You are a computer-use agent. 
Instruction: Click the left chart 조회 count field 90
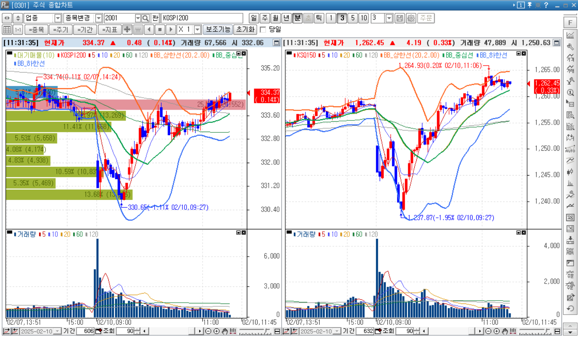125,331
